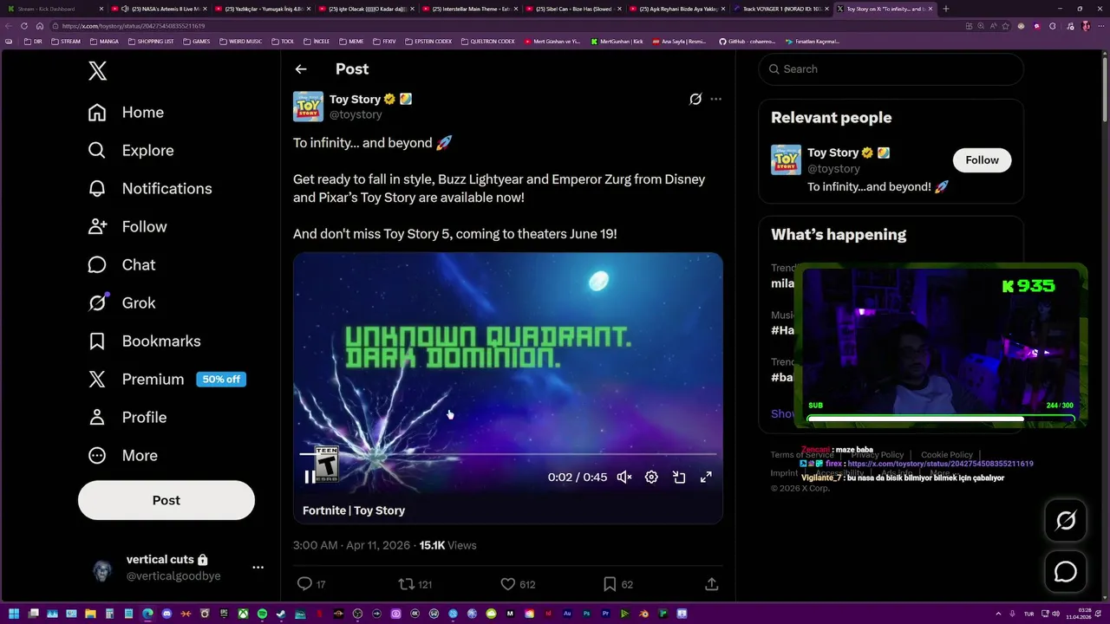
Task: Open video settings gear menu
Action: [x=651, y=477]
